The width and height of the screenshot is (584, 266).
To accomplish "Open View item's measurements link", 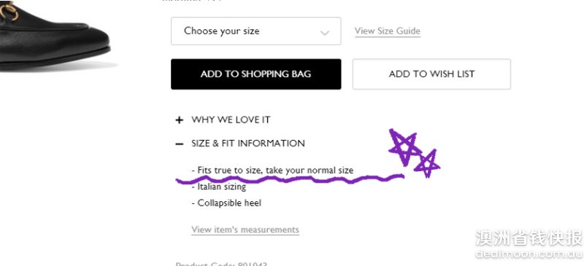I will pyautogui.click(x=245, y=230).
